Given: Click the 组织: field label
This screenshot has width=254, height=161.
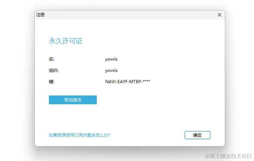Looking at the screenshot, I should click(x=53, y=70).
